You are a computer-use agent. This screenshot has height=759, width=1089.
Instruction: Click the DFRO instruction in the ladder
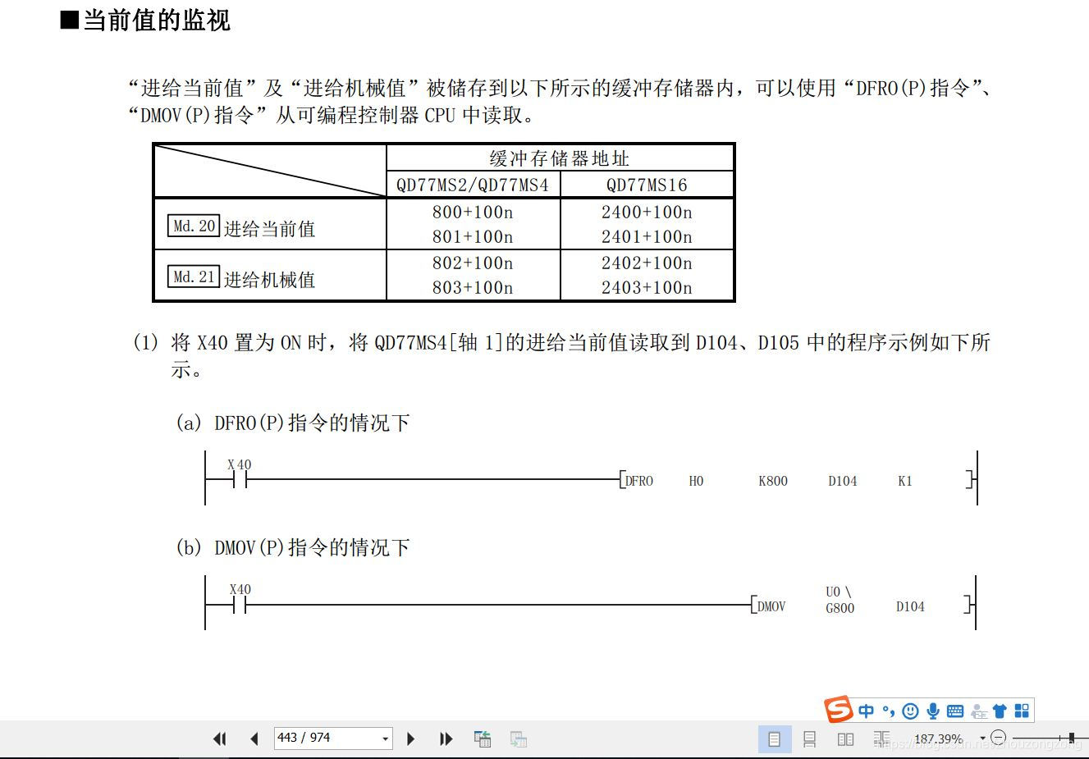(638, 481)
